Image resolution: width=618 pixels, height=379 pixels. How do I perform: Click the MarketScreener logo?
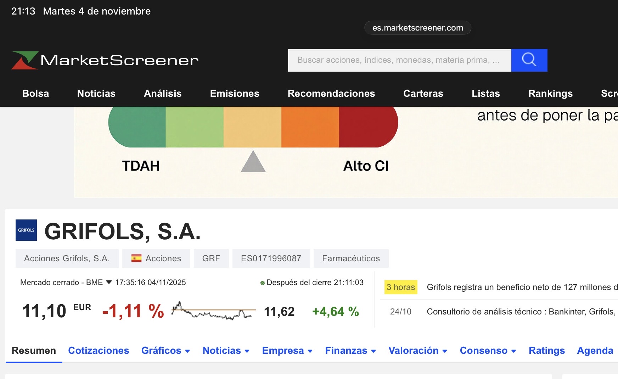(x=105, y=60)
